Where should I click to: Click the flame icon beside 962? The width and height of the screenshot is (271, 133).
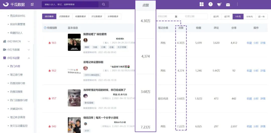click(50, 71)
